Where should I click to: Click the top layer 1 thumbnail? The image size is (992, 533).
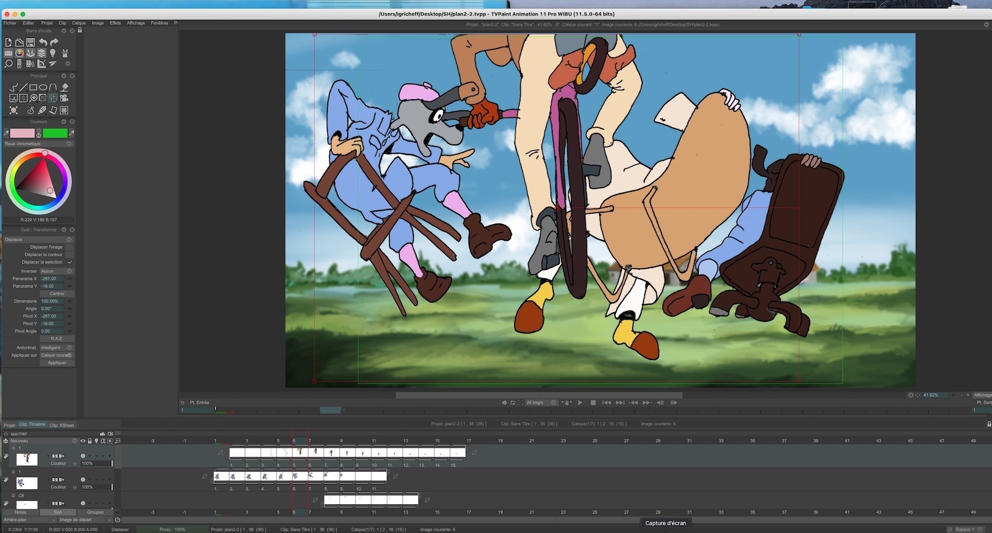(x=27, y=459)
